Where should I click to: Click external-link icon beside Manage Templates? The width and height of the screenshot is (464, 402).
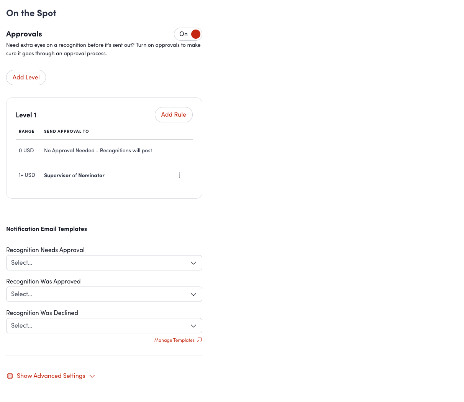[x=199, y=340]
